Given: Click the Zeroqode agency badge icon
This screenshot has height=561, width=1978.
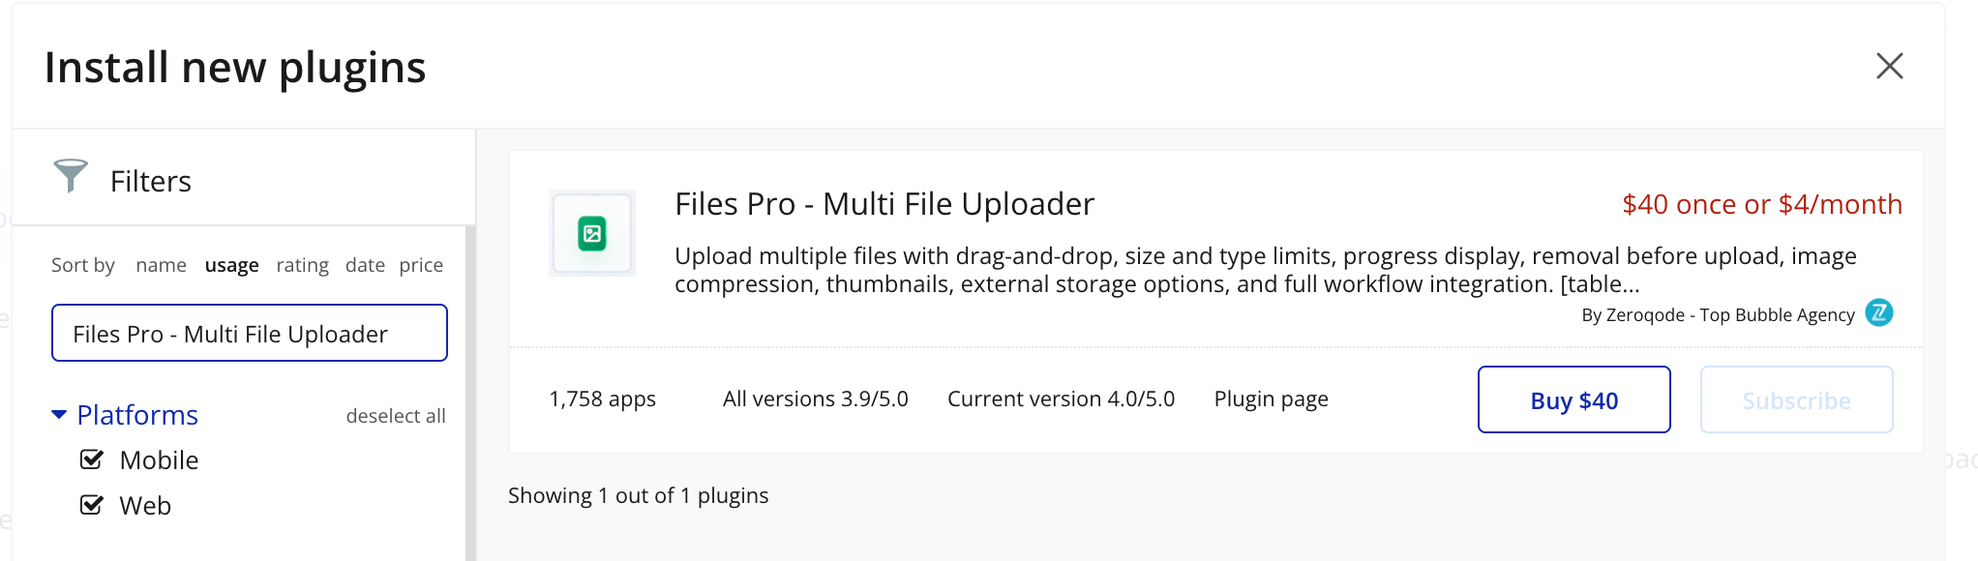Looking at the screenshot, I should (x=1878, y=313).
